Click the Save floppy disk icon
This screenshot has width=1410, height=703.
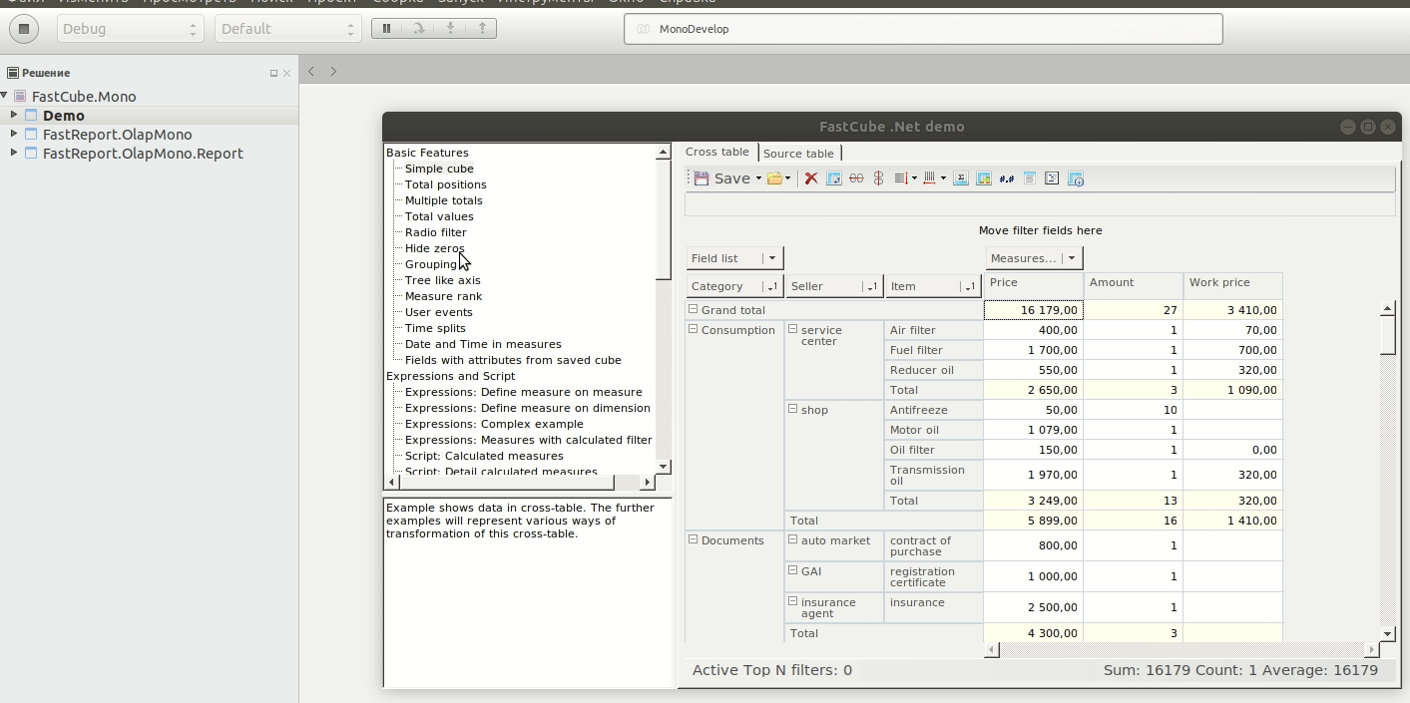click(702, 178)
